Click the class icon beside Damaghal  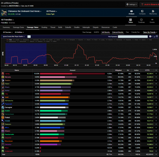pos(3,107)
